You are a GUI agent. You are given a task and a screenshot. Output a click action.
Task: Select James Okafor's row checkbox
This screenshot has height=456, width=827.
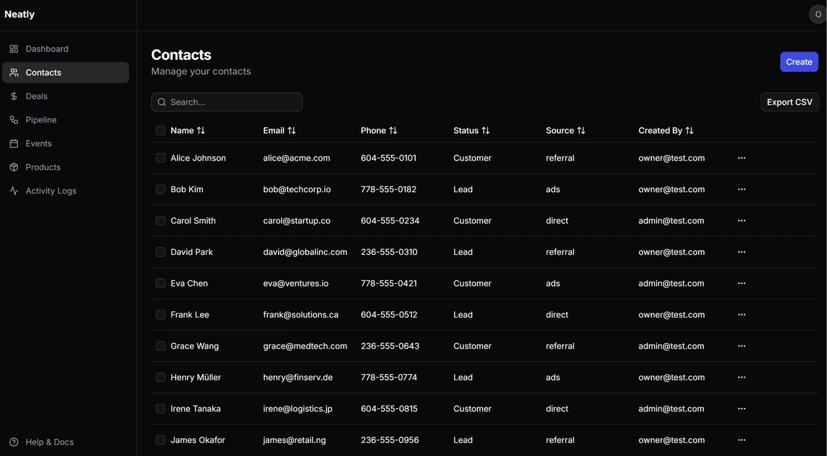(x=161, y=440)
